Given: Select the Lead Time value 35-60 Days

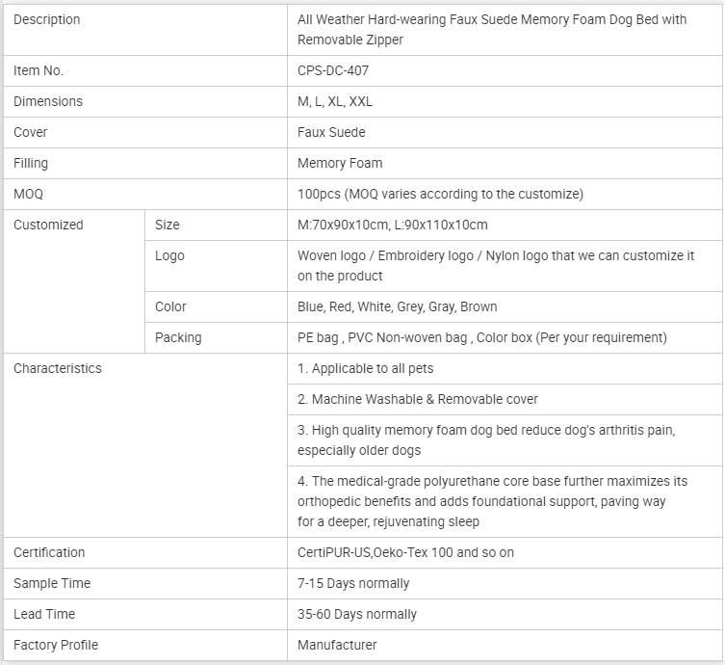Looking at the screenshot, I should [x=357, y=614].
